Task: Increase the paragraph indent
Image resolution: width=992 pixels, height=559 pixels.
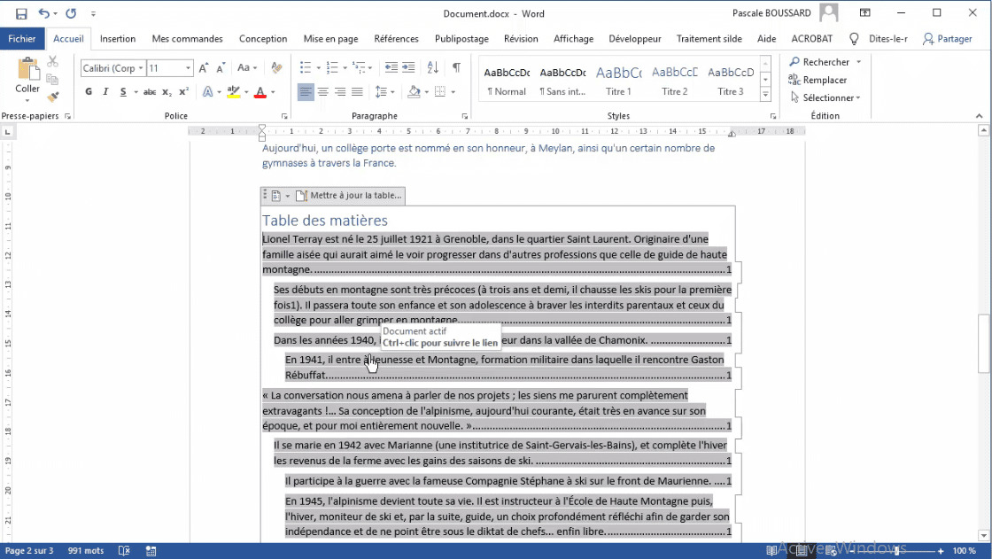Action: tap(409, 68)
